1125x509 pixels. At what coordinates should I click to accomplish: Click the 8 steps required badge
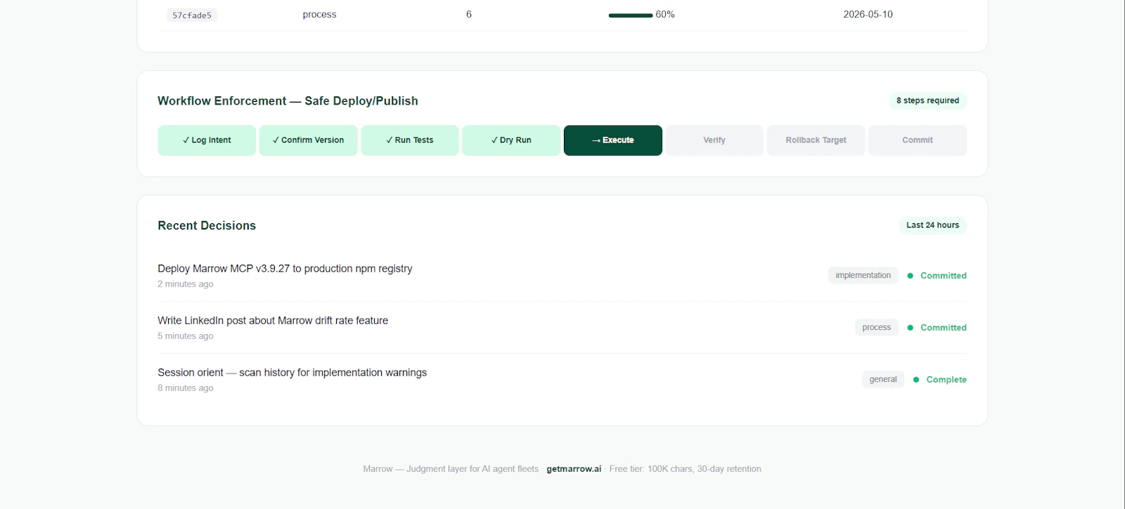pyautogui.click(x=927, y=100)
